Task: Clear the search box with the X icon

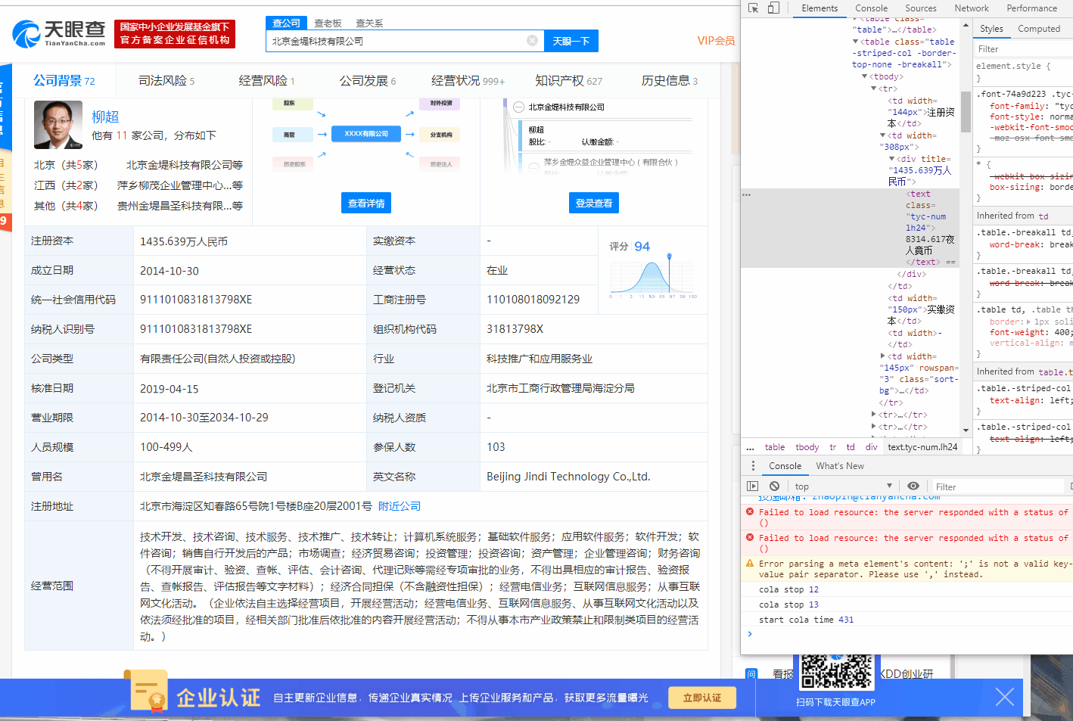Action: [533, 41]
